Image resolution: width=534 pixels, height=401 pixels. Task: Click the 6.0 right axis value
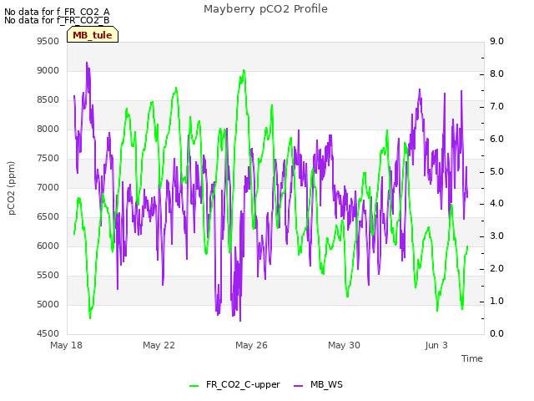[x=496, y=139]
